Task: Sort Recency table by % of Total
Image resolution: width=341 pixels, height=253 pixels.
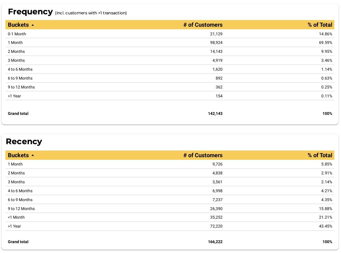Action: 320,155
